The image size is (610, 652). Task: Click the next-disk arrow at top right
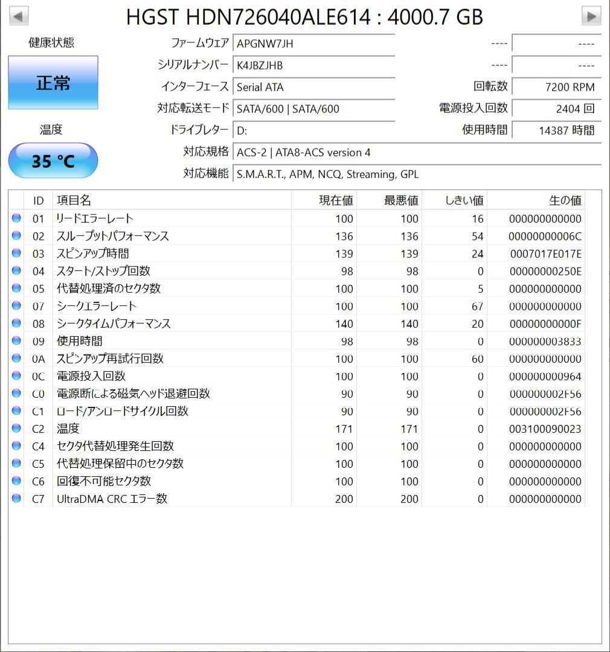[592, 16]
